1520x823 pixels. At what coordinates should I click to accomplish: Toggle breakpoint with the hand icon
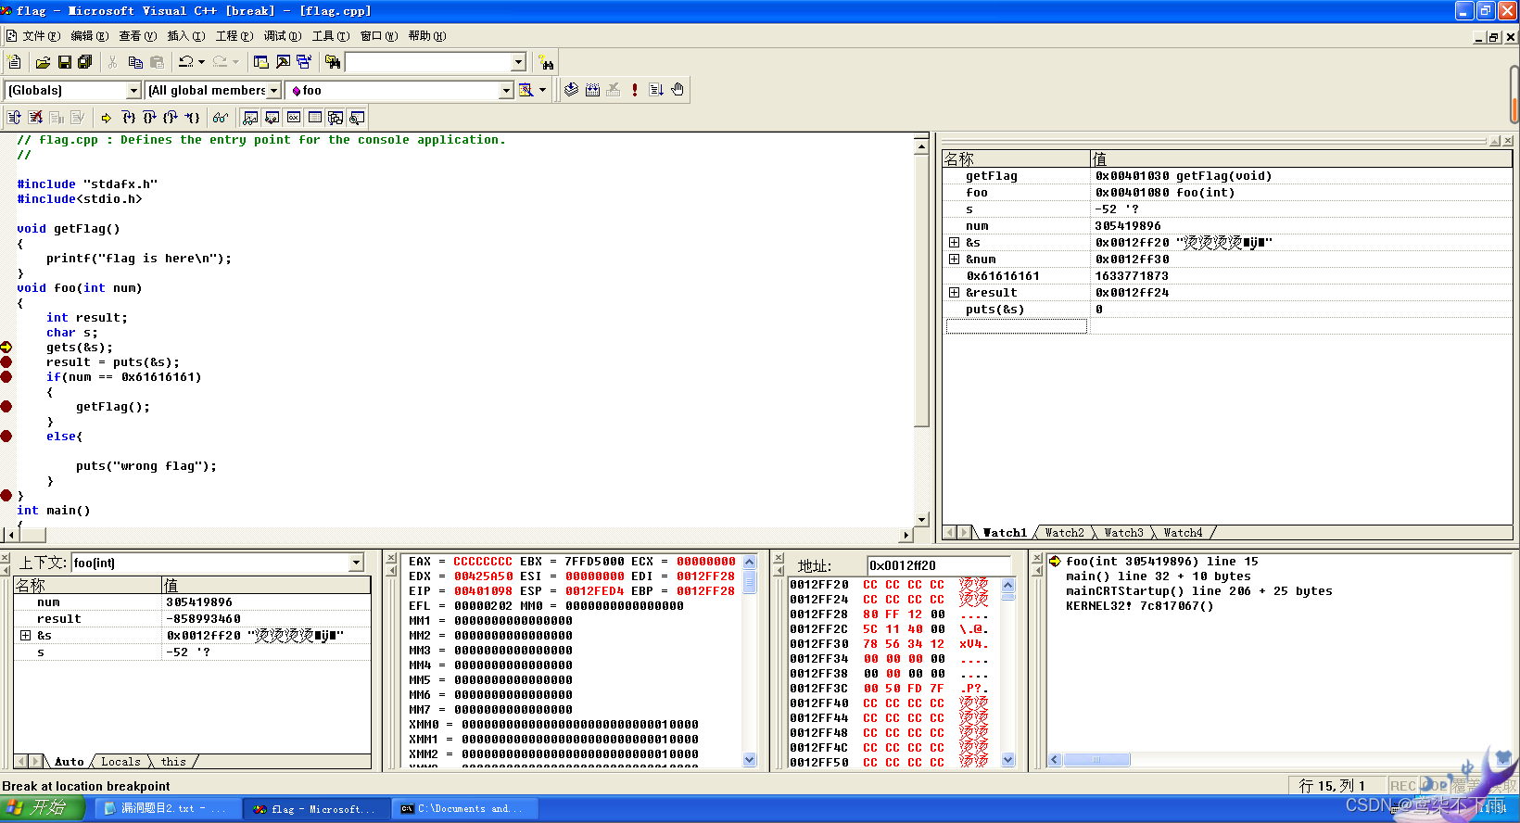coord(678,90)
